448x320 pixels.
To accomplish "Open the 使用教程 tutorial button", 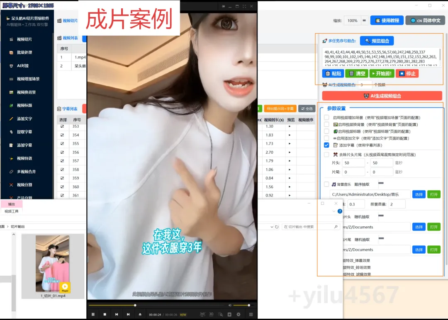I will coord(387,21).
